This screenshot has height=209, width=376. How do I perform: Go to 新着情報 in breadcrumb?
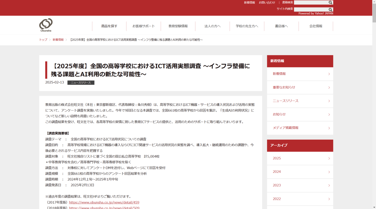(x=58, y=40)
